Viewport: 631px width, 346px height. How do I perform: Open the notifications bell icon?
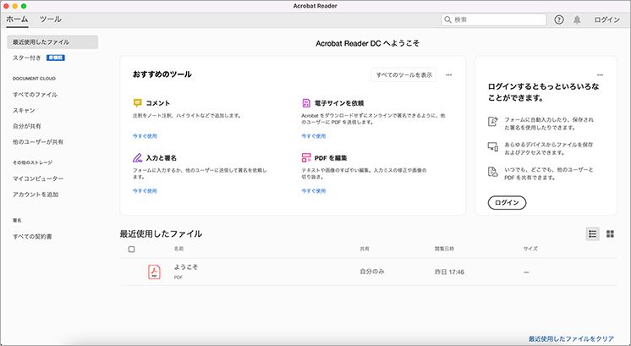pyautogui.click(x=577, y=19)
